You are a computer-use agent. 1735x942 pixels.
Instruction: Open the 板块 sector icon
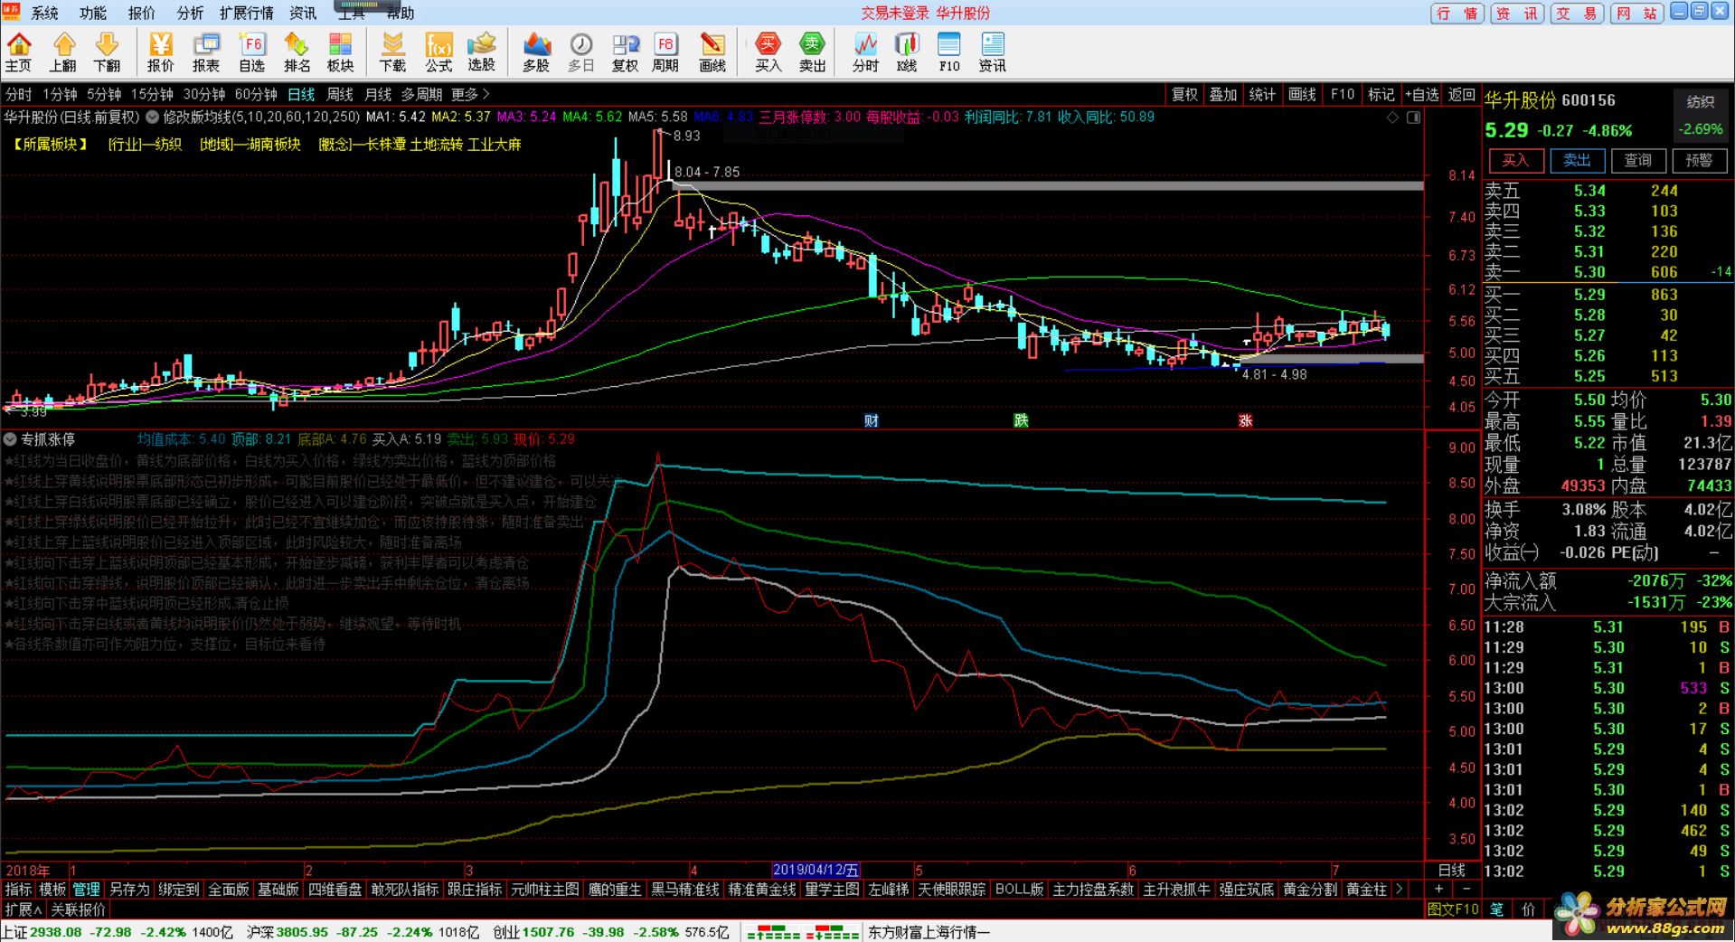pyautogui.click(x=340, y=52)
